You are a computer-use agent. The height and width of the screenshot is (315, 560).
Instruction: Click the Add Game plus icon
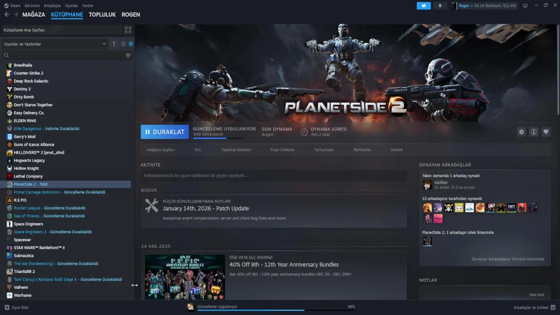(x=7, y=308)
